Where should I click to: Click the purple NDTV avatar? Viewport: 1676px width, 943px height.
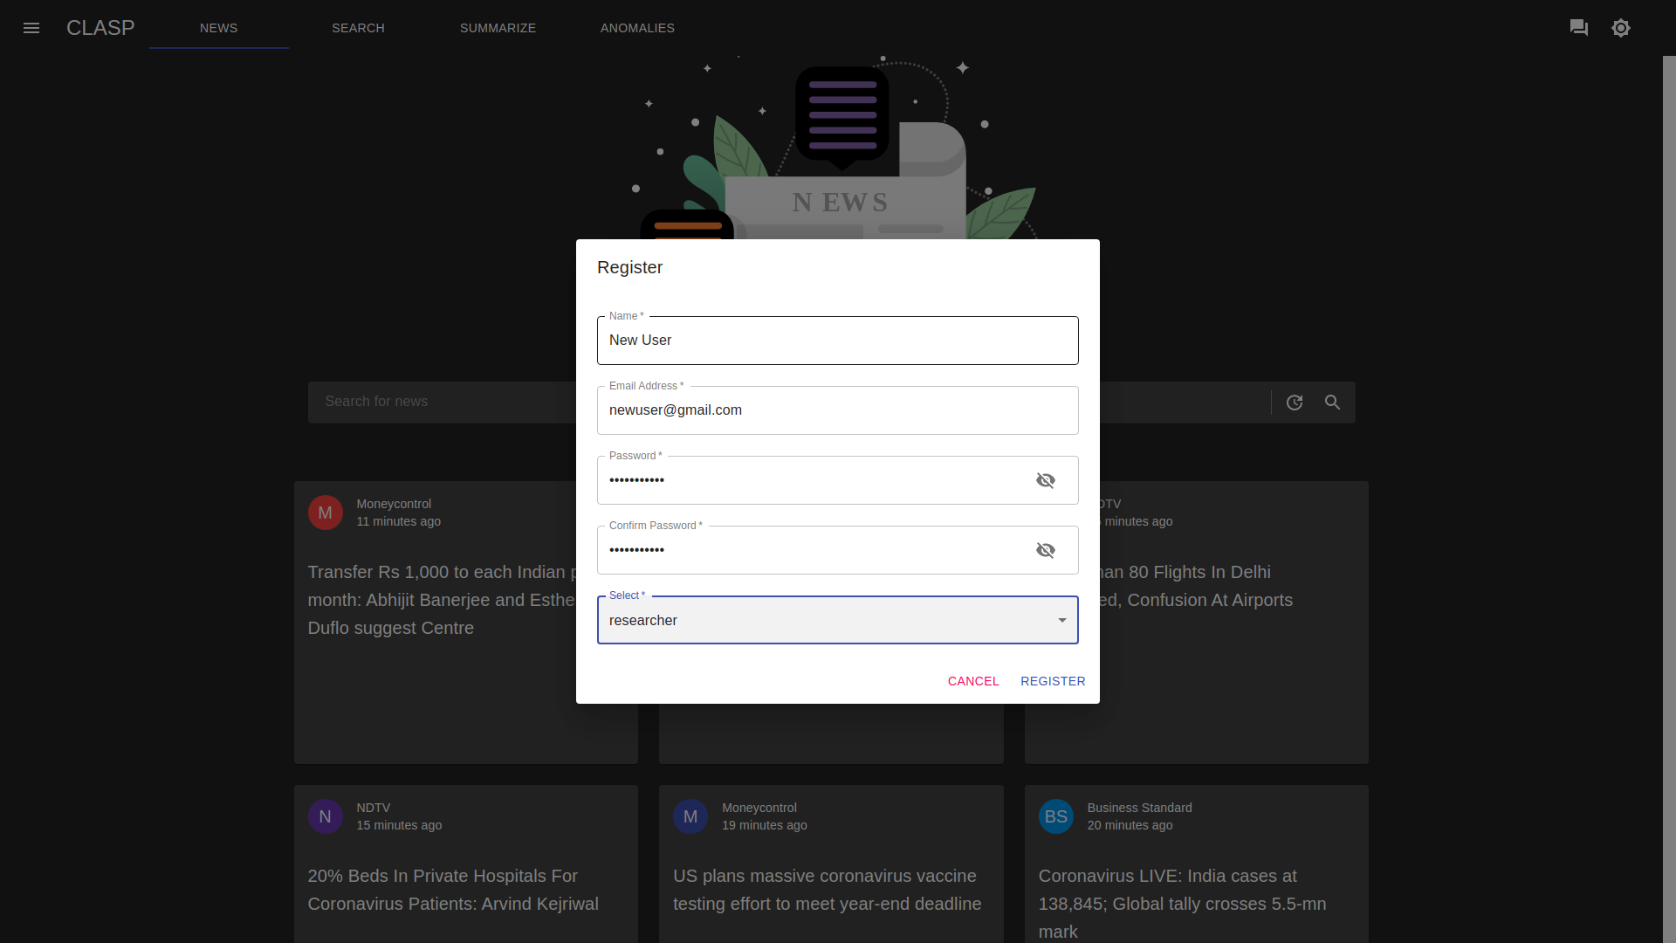[x=325, y=816]
